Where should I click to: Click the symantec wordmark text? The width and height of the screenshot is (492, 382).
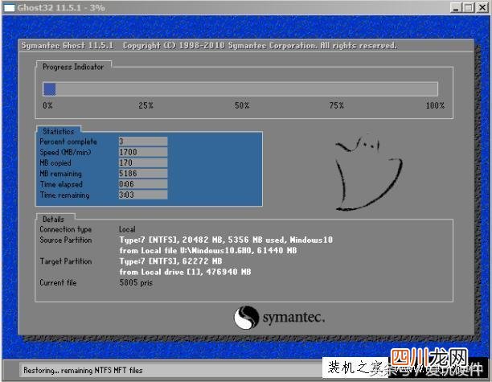pyautogui.click(x=293, y=318)
